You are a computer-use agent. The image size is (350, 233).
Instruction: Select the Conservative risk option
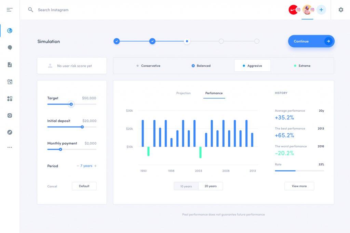point(148,66)
